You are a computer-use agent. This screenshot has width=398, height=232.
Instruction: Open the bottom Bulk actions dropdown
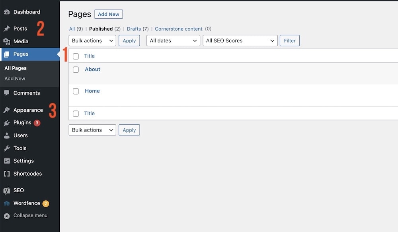(x=92, y=130)
